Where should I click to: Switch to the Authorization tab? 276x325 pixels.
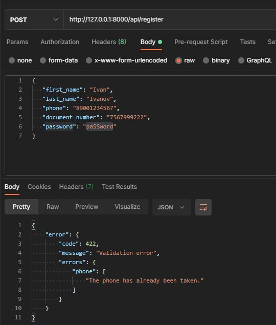(60, 42)
